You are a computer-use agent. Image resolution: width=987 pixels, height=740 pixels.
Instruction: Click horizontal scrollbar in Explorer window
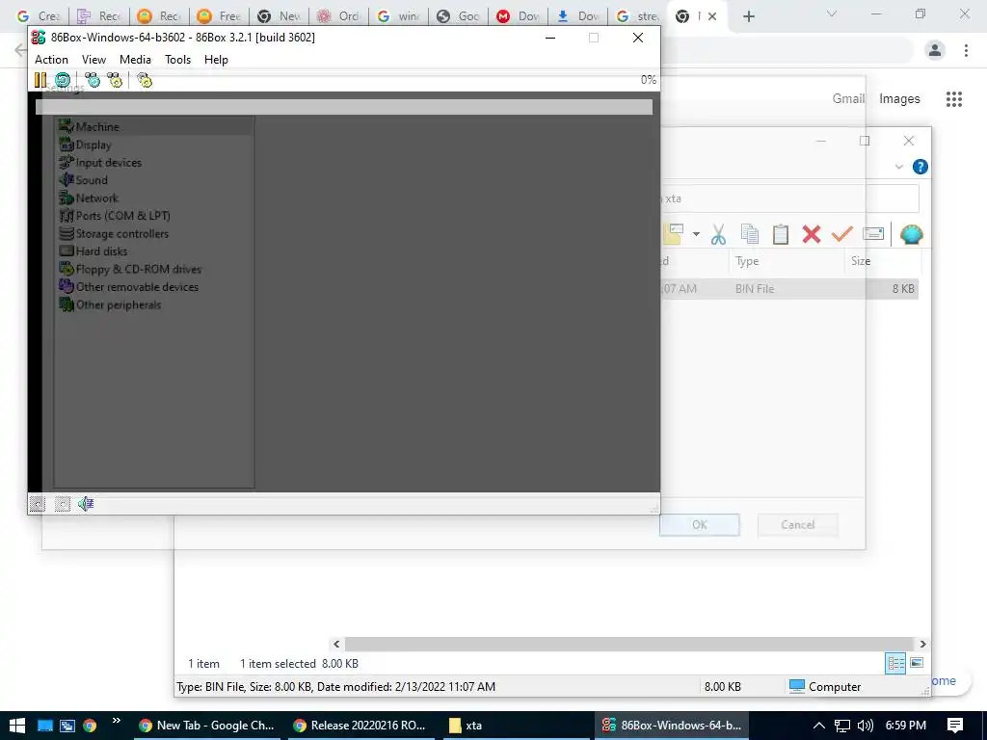(x=629, y=644)
